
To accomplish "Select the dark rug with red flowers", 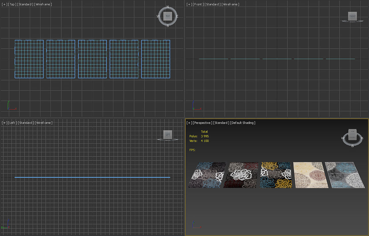I will pos(241,175).
